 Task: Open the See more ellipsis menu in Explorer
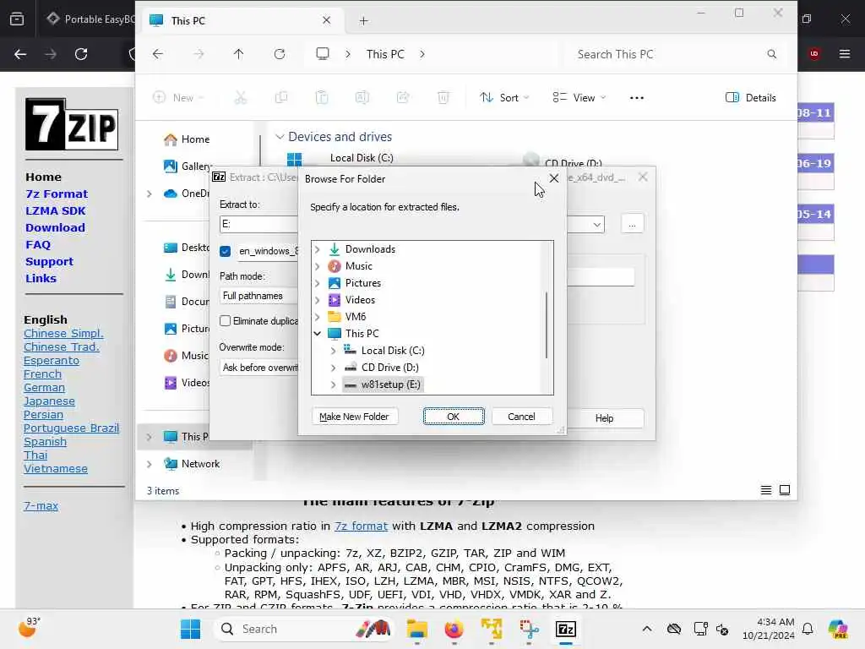click(x=637, y=98)
